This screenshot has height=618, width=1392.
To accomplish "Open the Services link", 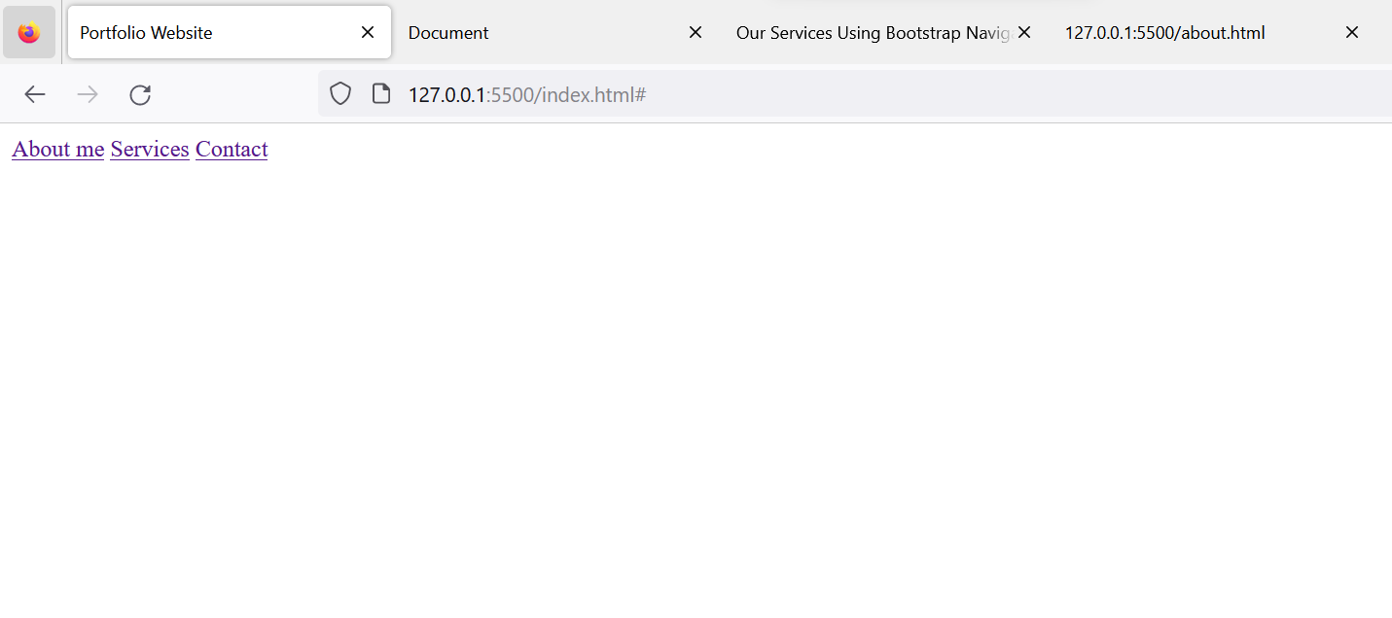I will click(150, 150).
